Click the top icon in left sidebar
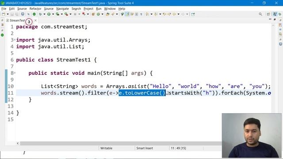The height and width of the screenshot is (159, 283). coord(2,20)
